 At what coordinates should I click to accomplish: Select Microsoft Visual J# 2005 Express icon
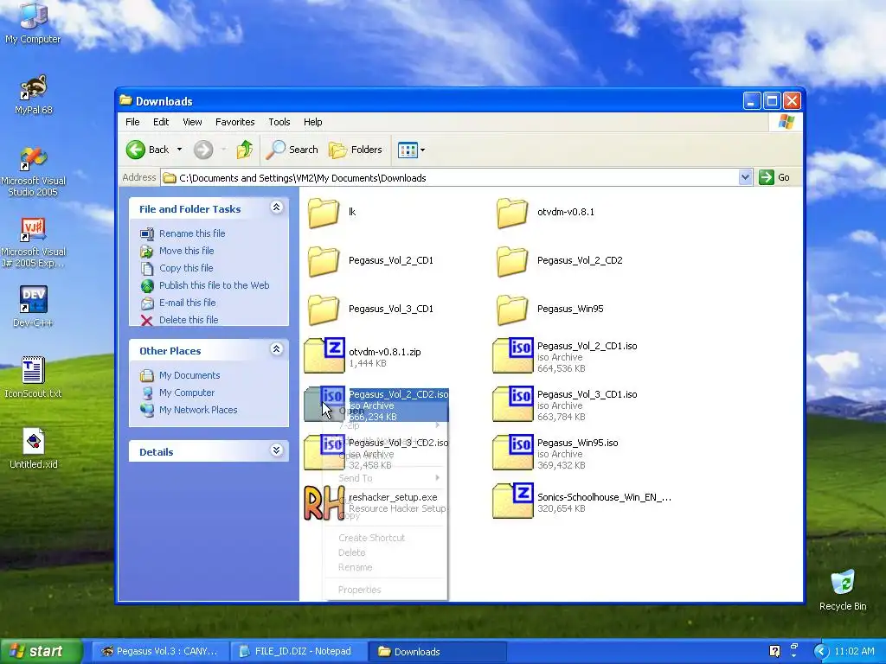pyautogui.click(x=33, y=243)
